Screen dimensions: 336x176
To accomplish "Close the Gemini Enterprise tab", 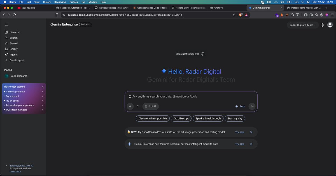I will 281,8.
